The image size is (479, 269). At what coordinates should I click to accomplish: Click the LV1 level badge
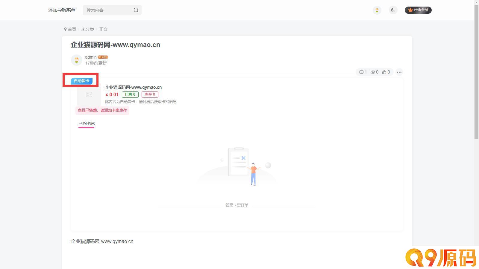[103, 57]
